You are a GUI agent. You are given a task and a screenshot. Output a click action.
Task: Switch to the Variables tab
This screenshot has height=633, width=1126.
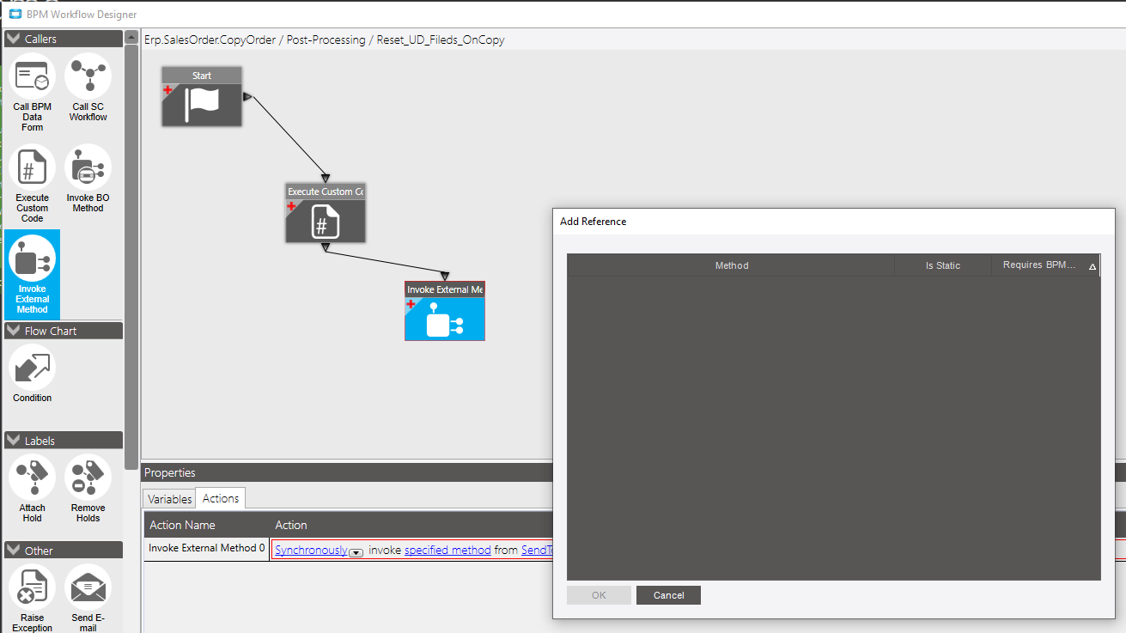point(169,498)
